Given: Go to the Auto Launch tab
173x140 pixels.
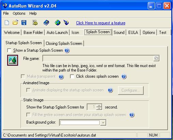Looking at the screenshot, I should [57, 33].
